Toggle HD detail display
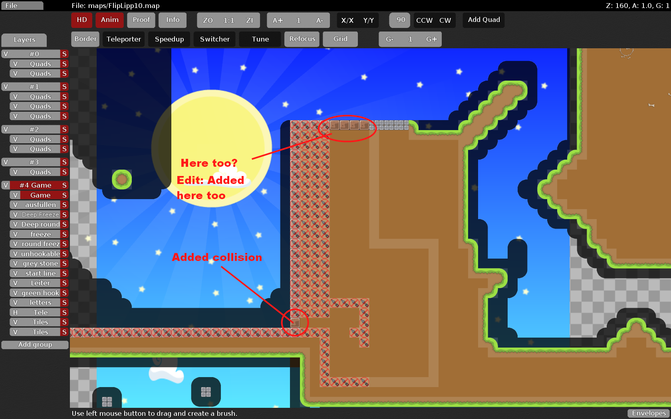This screenshot has width=671, height=419. point(82,20)
